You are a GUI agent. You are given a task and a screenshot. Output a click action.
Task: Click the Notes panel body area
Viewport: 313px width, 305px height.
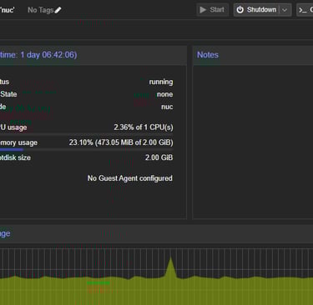click(253, 142)
